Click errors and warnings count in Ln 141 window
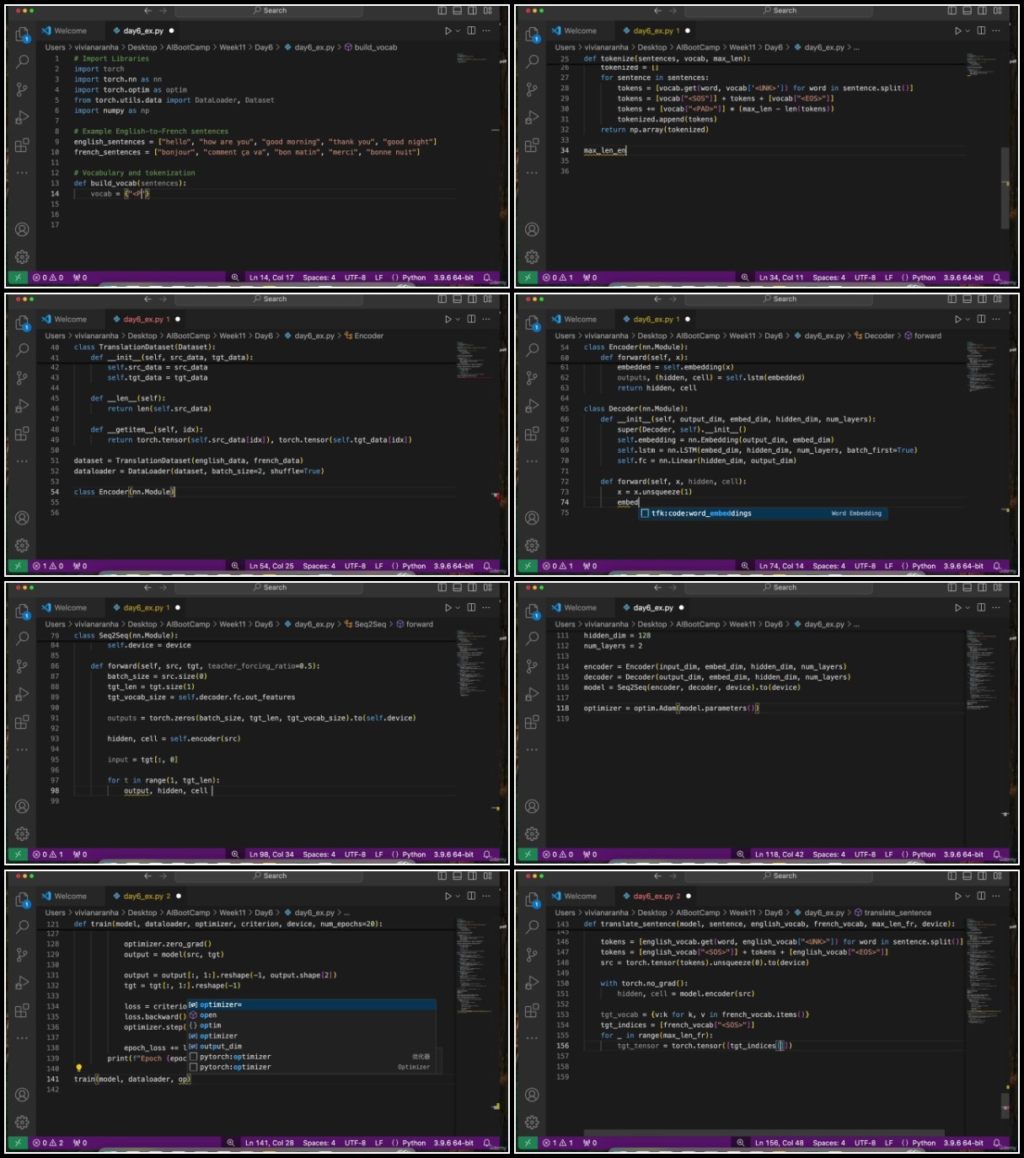The height and width of the screenshot is (1158, 1024). click(x=48, y=1143)
